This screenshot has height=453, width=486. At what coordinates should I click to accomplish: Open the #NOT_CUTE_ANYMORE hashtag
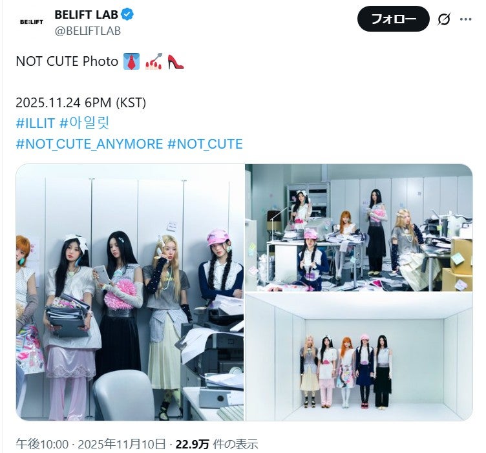(x=89, y=144)
